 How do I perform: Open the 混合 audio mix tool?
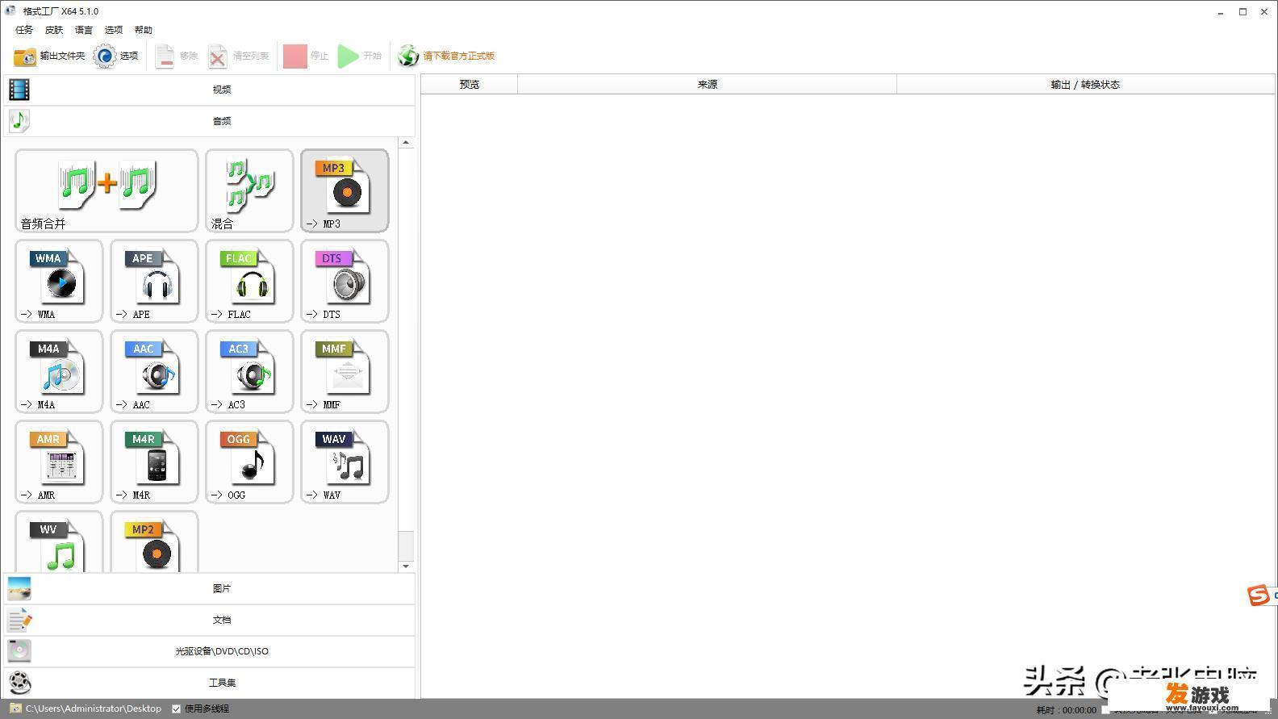(x=249, y=190)
